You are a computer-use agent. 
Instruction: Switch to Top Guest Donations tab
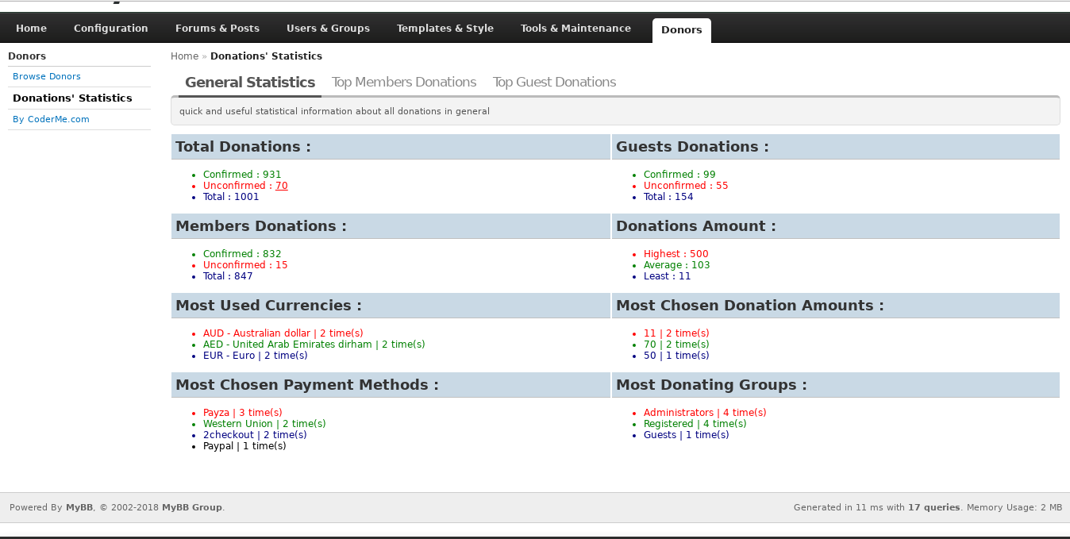554,83
